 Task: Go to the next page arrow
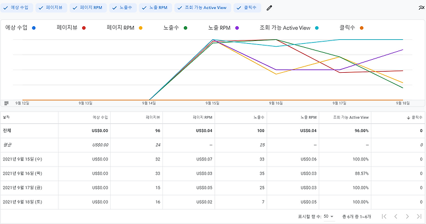[407, 217]
